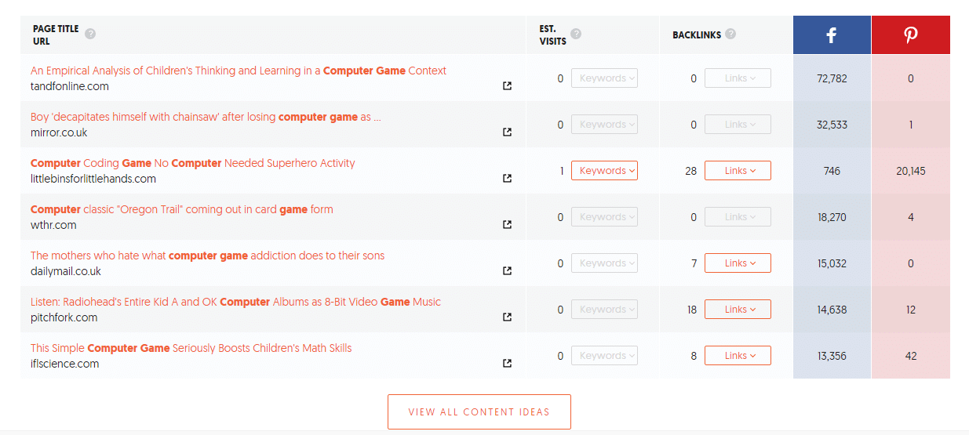The image size is (969, 435).
Task: Click help icon next to Backlinks header
Action: click(x=730, y=34)
